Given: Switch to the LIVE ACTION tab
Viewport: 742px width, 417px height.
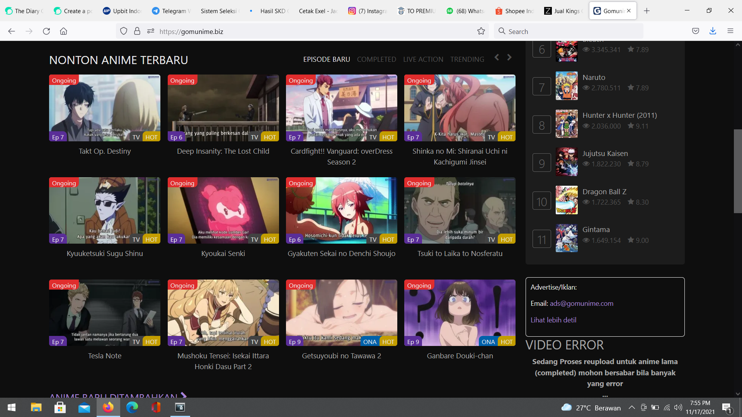Looking at the screenshot, I should pos(423,59).
